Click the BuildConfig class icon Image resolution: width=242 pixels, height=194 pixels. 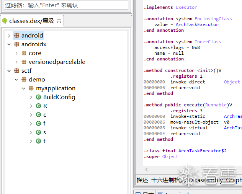click(38, 97)
